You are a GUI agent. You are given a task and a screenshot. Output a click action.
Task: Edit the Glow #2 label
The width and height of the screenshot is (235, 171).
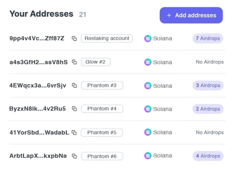point(95,62)
